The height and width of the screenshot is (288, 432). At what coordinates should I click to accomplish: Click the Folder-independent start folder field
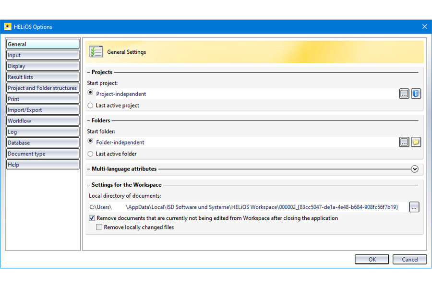coord(246,142)
